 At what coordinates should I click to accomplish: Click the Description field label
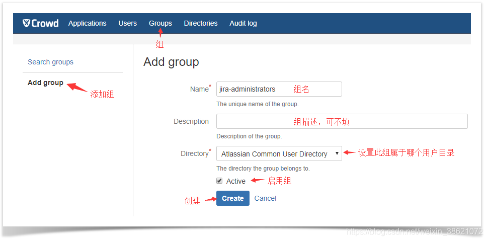191,121
